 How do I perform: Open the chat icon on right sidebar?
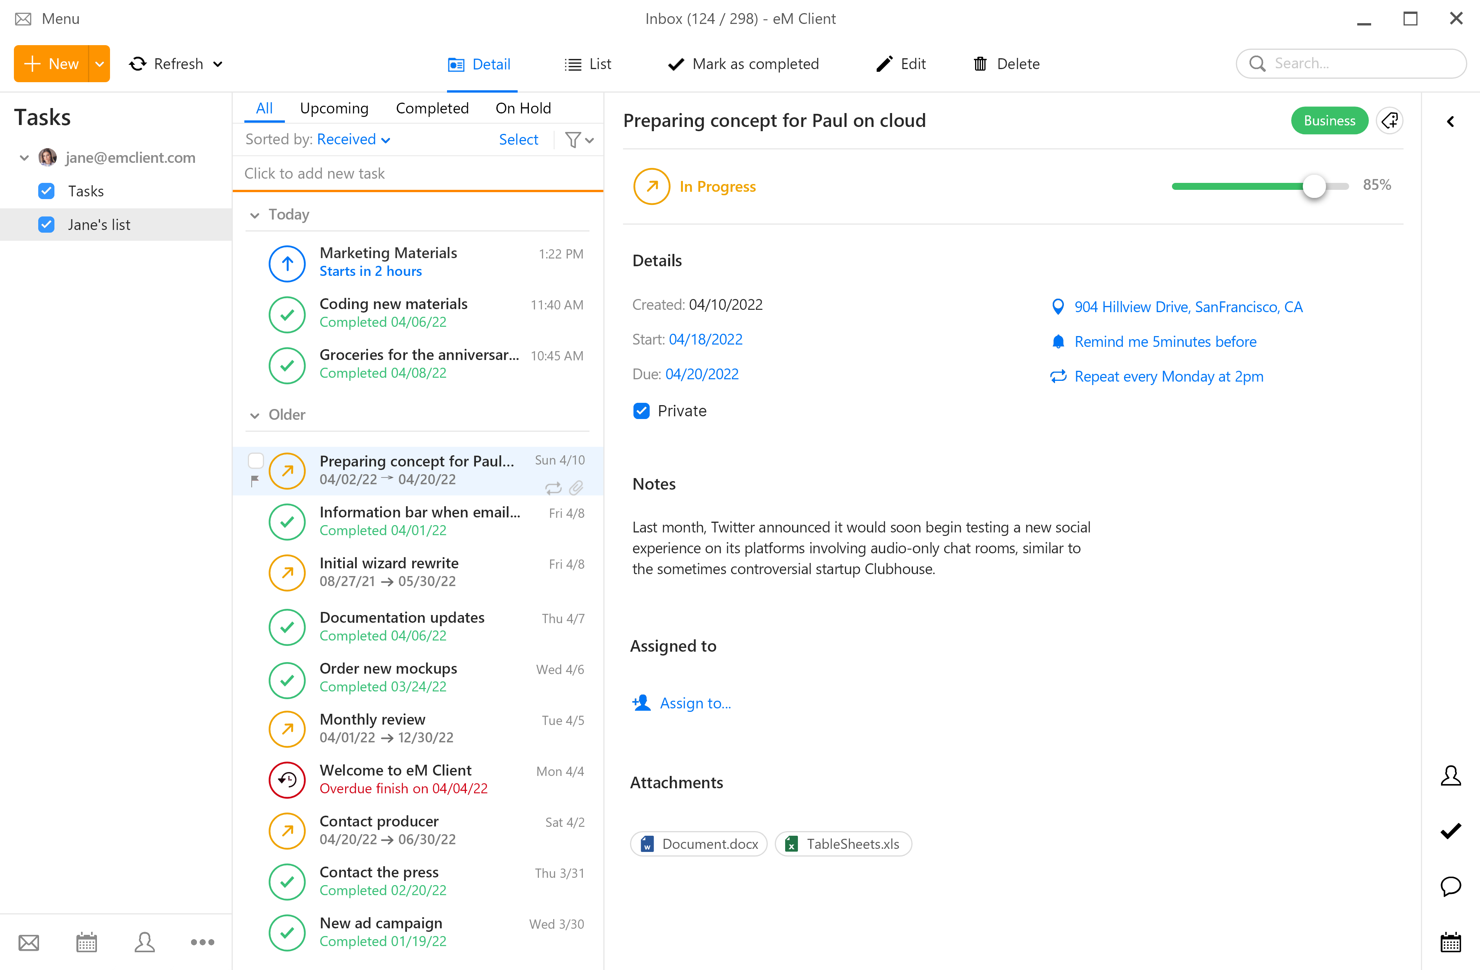1451,887
